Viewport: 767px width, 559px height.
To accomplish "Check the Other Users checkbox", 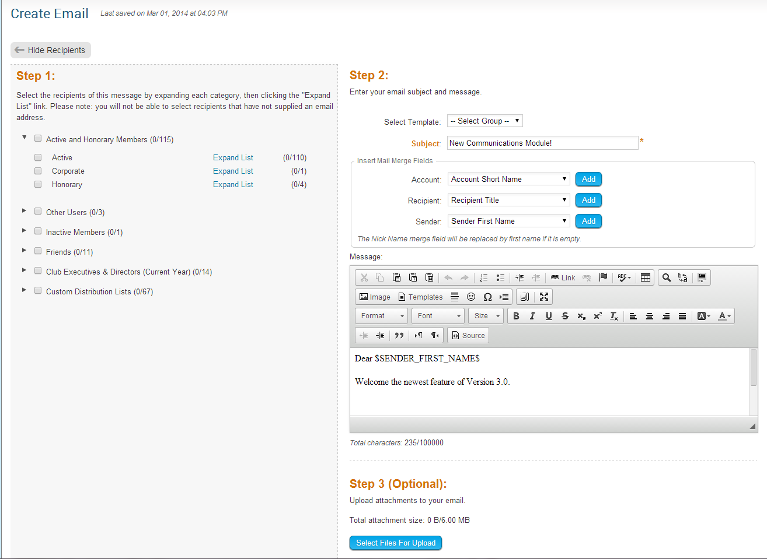I will 38,212.
